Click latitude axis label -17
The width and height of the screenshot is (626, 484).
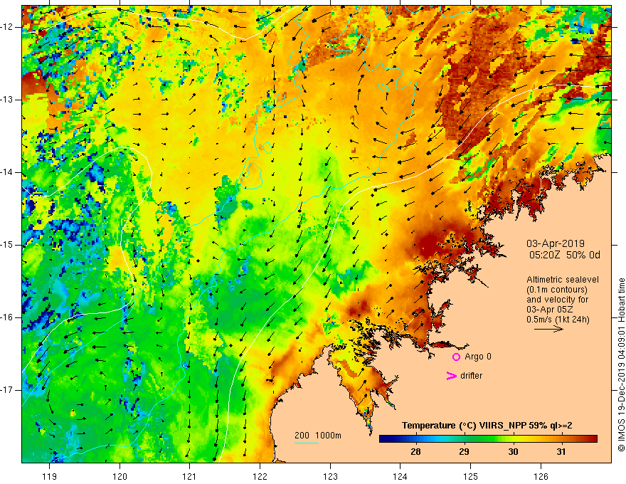coord(7,390)
